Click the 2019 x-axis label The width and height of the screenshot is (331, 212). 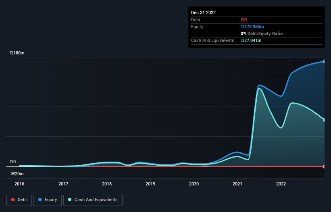pyautogui.click(x=150, y=184)
